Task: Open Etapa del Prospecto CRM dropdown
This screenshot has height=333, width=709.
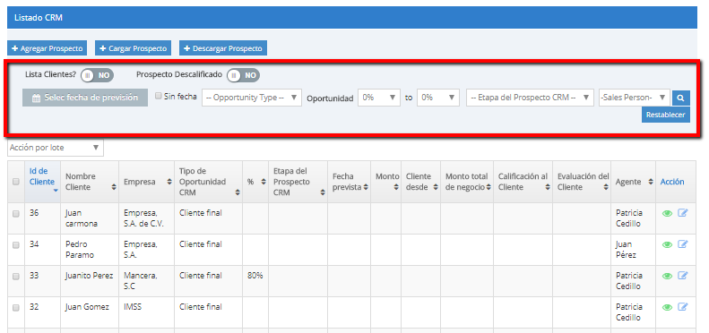Action: (x=530, y=98)
